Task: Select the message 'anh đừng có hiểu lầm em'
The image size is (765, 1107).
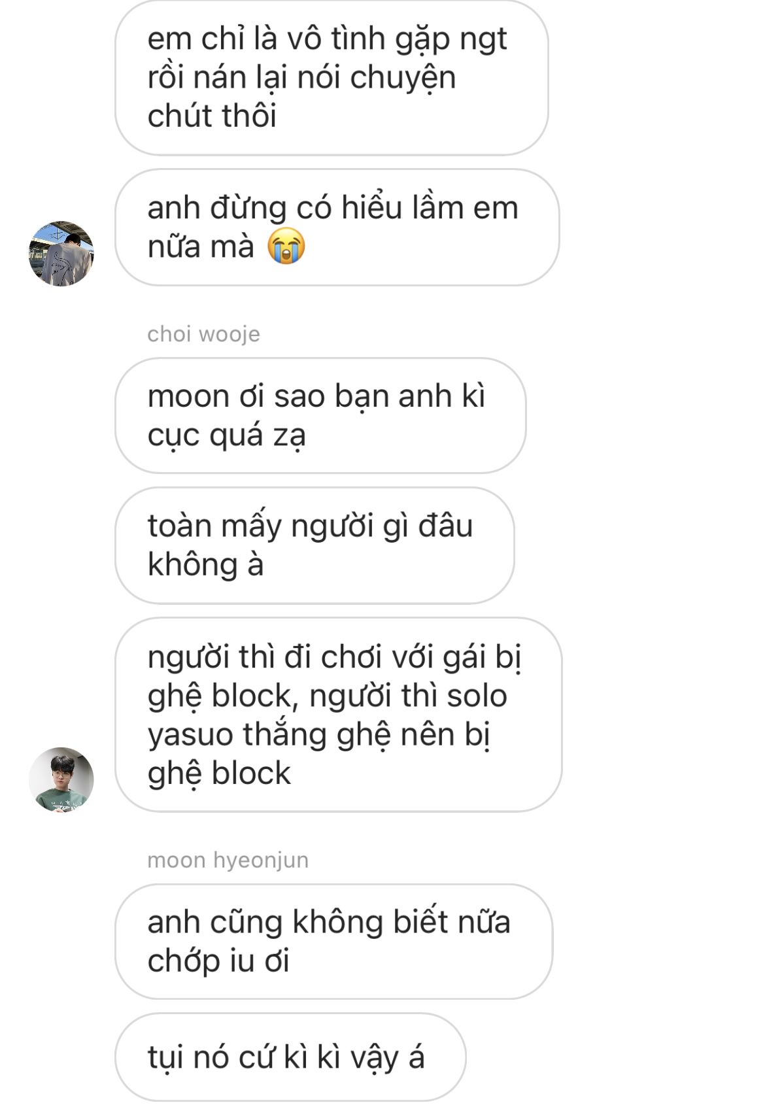Action: point(337,228)
